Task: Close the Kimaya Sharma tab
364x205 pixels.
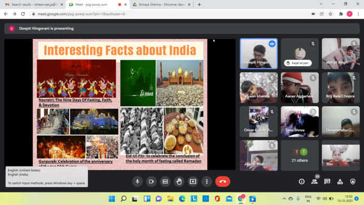Action: tap(189, 4)
